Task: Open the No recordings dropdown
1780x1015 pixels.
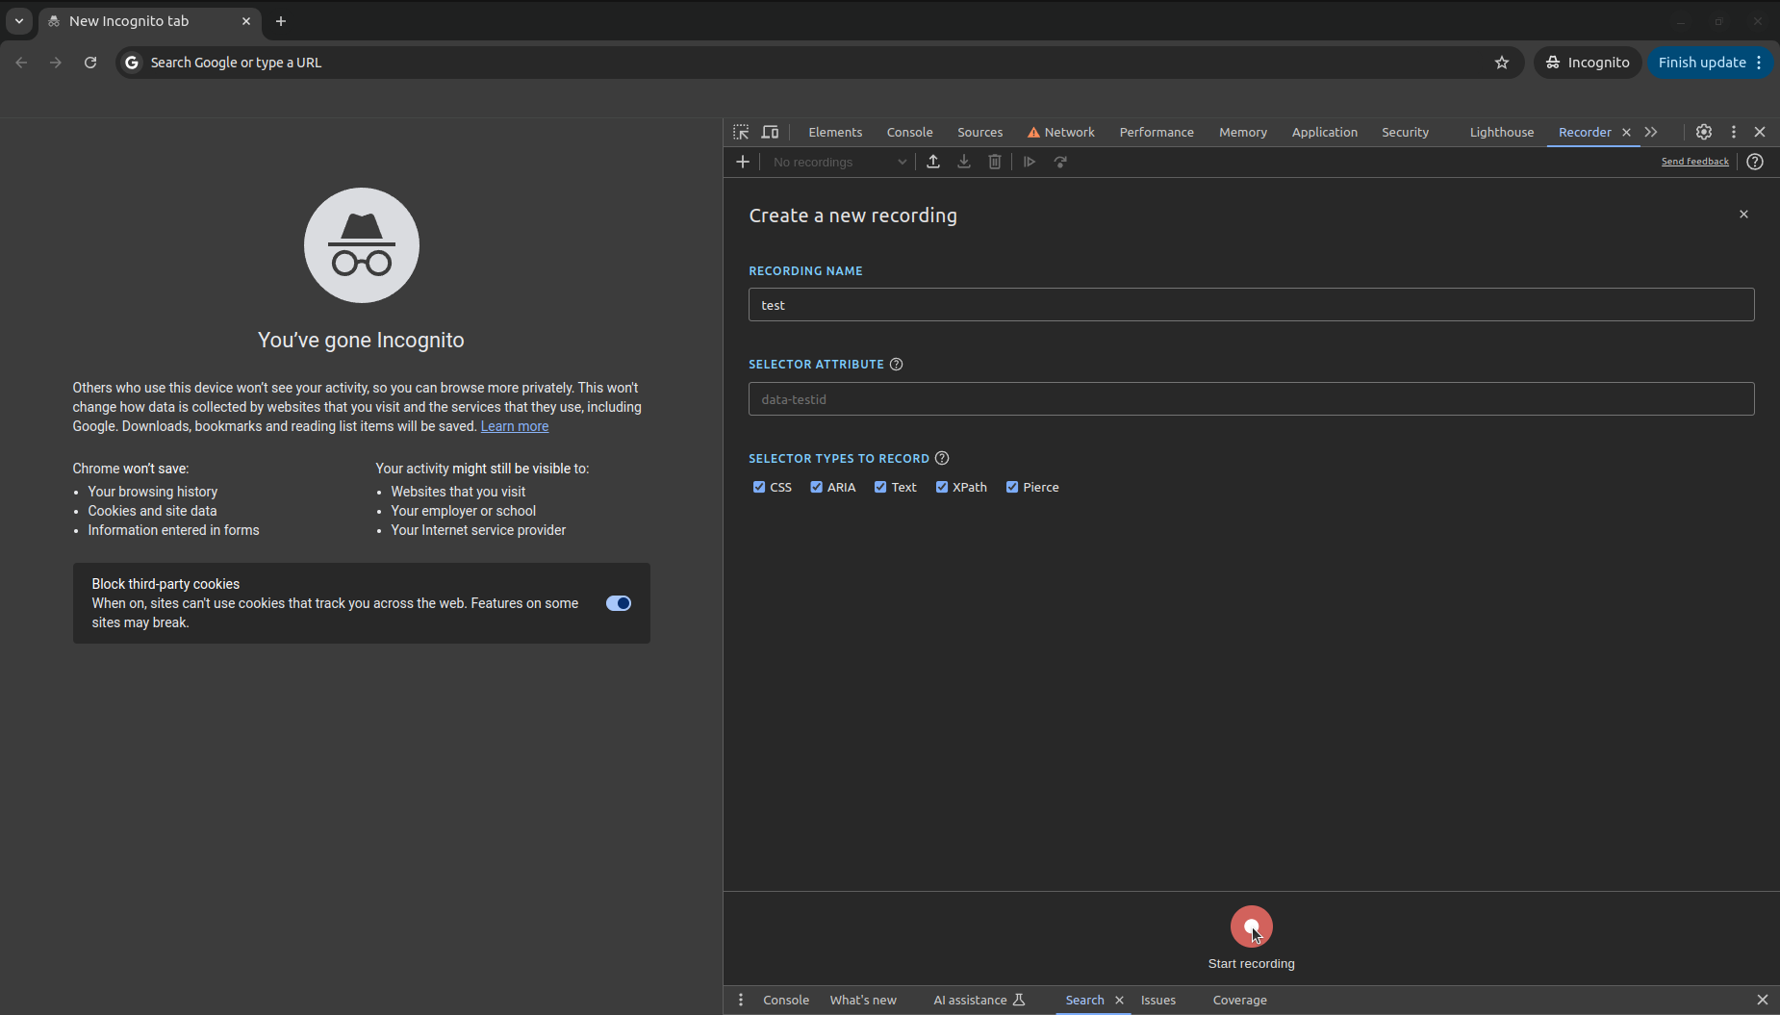Action: (x=839, y=162)
